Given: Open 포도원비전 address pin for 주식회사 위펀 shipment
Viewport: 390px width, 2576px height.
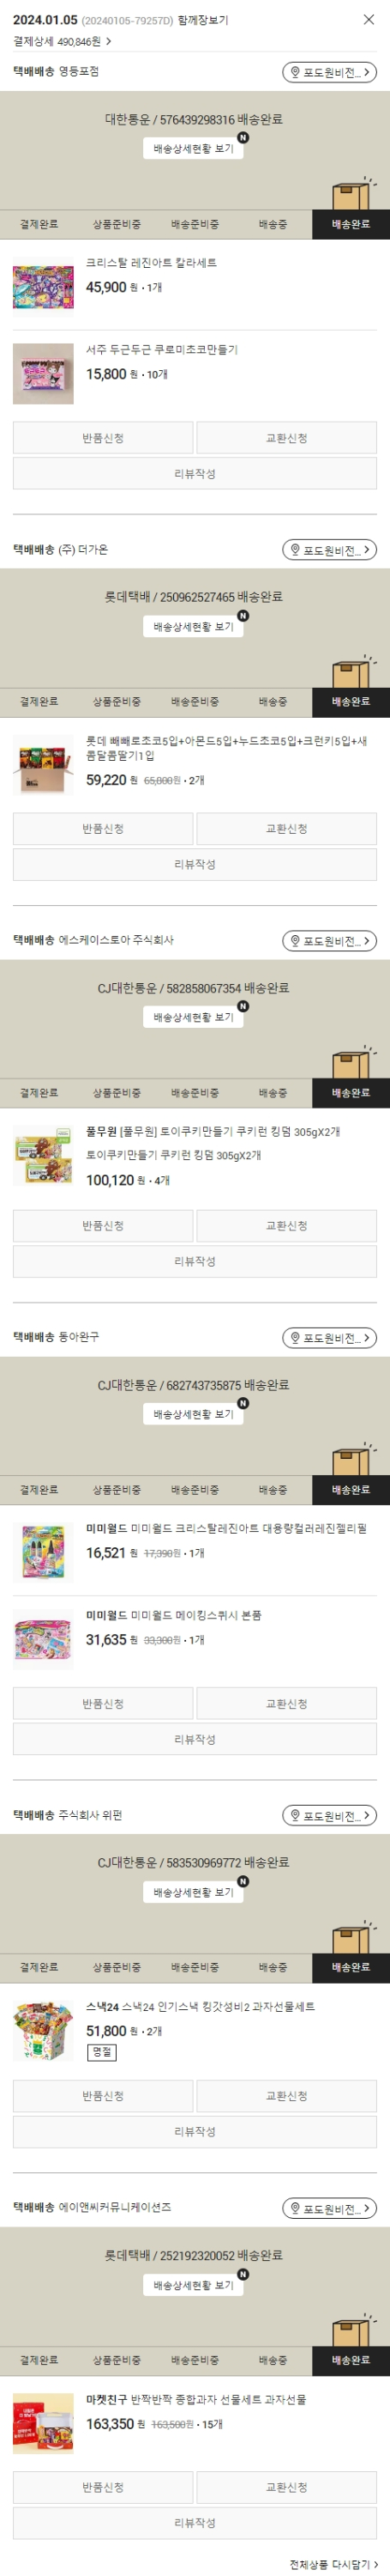Looking at the screenshot, I should (329, 1815).
